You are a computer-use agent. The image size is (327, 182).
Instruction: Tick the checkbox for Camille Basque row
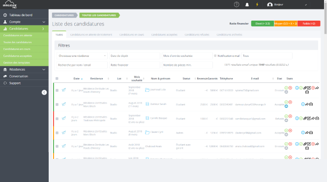tap(57, 119)
